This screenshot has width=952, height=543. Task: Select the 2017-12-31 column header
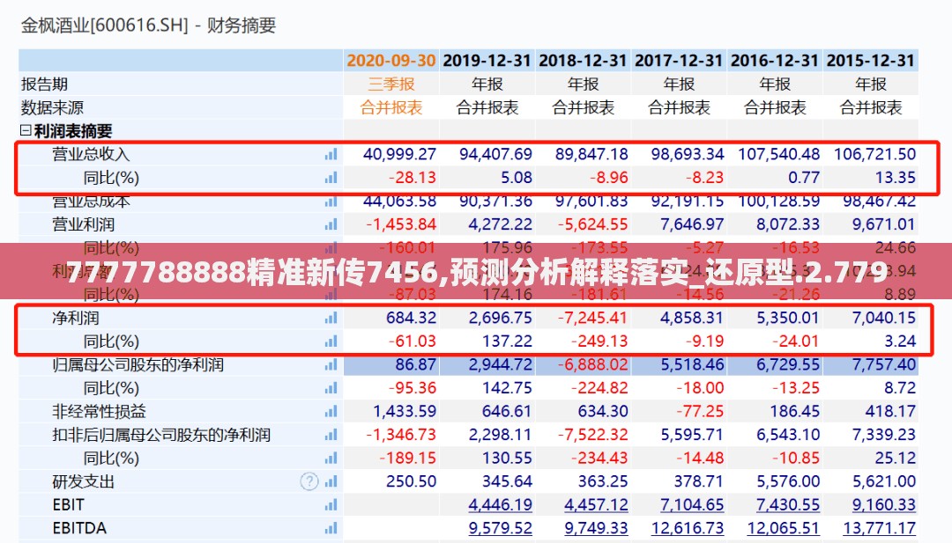tap(679, 61)
